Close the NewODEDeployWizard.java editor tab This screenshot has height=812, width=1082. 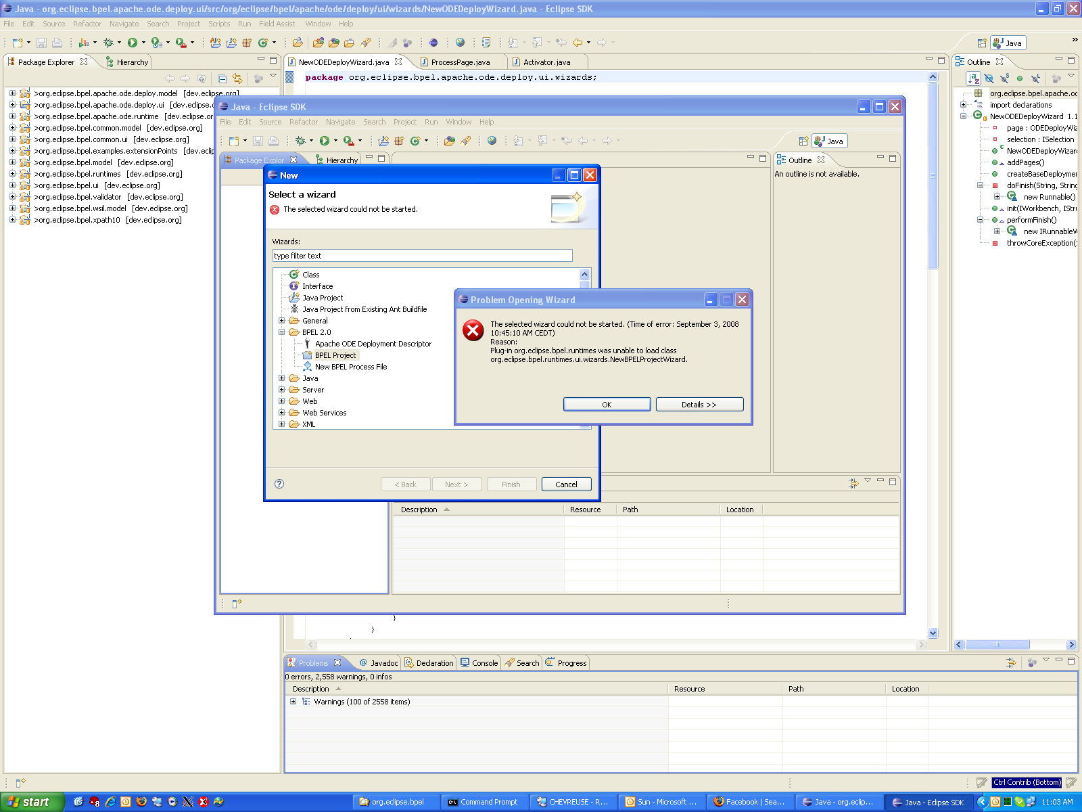[398, 62]
